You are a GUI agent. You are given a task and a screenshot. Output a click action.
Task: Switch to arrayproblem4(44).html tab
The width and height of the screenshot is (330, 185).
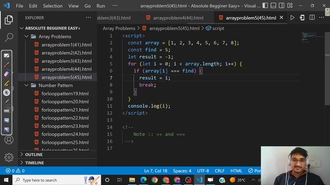(x=178, y=18)
